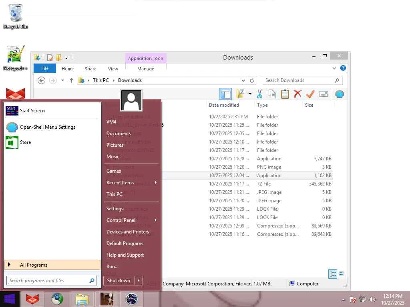This screenshot has height=307, width=410.
Task: Open address bar history dropdown
Action: (x=243, y=80)
